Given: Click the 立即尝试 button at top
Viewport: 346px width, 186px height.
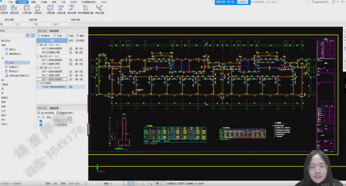Looking at the screenshot, I should click(243, 2).
